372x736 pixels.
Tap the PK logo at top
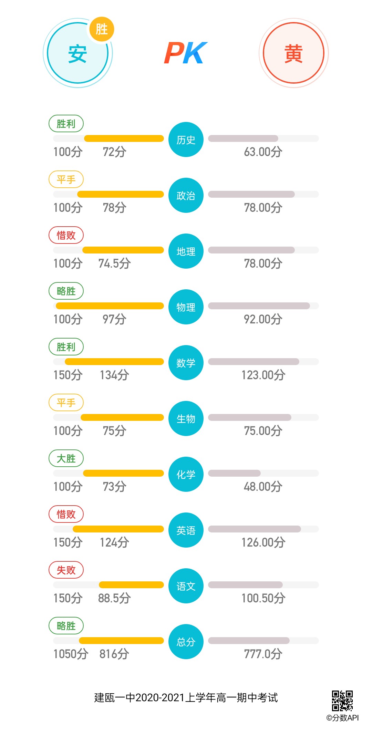186,53
